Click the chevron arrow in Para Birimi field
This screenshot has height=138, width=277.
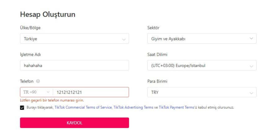pyautogui.click(x=251, y=93)
